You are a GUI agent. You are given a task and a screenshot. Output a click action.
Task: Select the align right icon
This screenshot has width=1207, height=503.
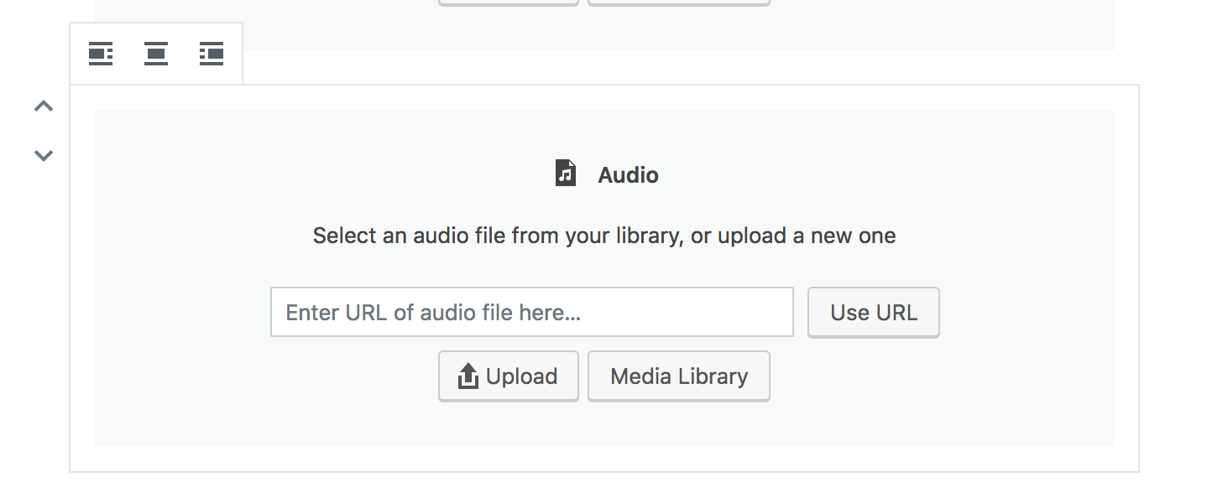pyautogui.click(x=212, y=54)
